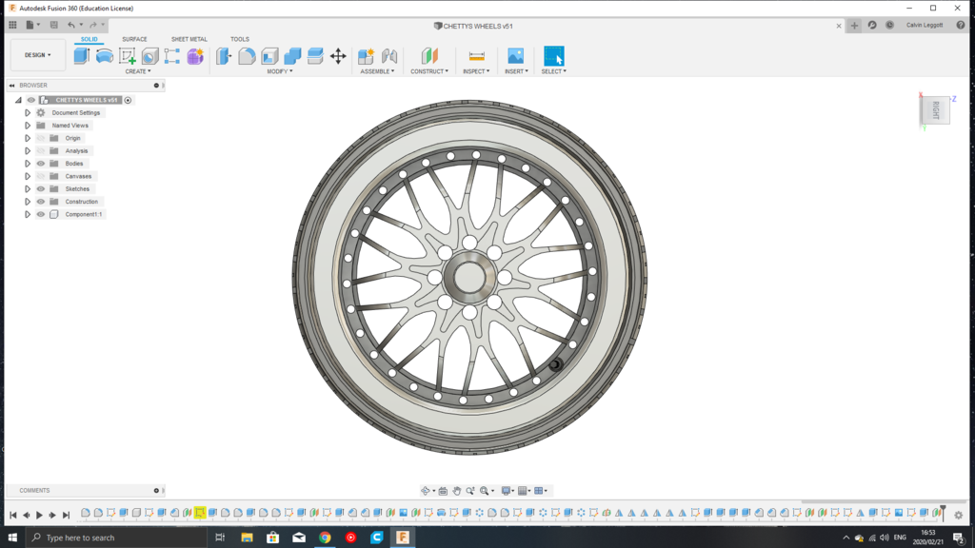Select the Extrude tool in Create panel
Screen dimensions: 975x548
click(x=81, y=56)
